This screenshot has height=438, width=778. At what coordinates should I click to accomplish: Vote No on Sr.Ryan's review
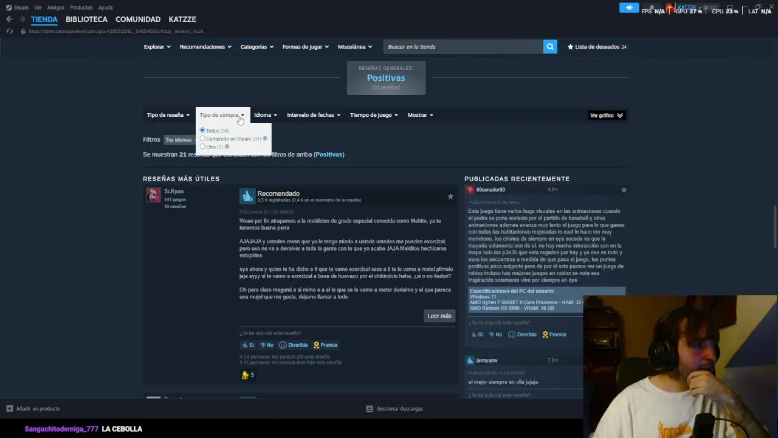click(267, 345)
